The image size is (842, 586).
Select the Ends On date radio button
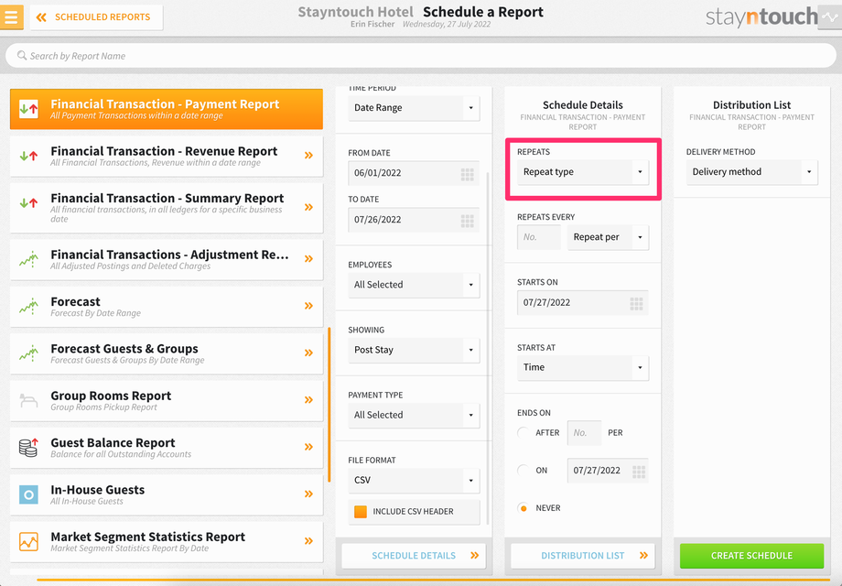click(x=523, y=471)
